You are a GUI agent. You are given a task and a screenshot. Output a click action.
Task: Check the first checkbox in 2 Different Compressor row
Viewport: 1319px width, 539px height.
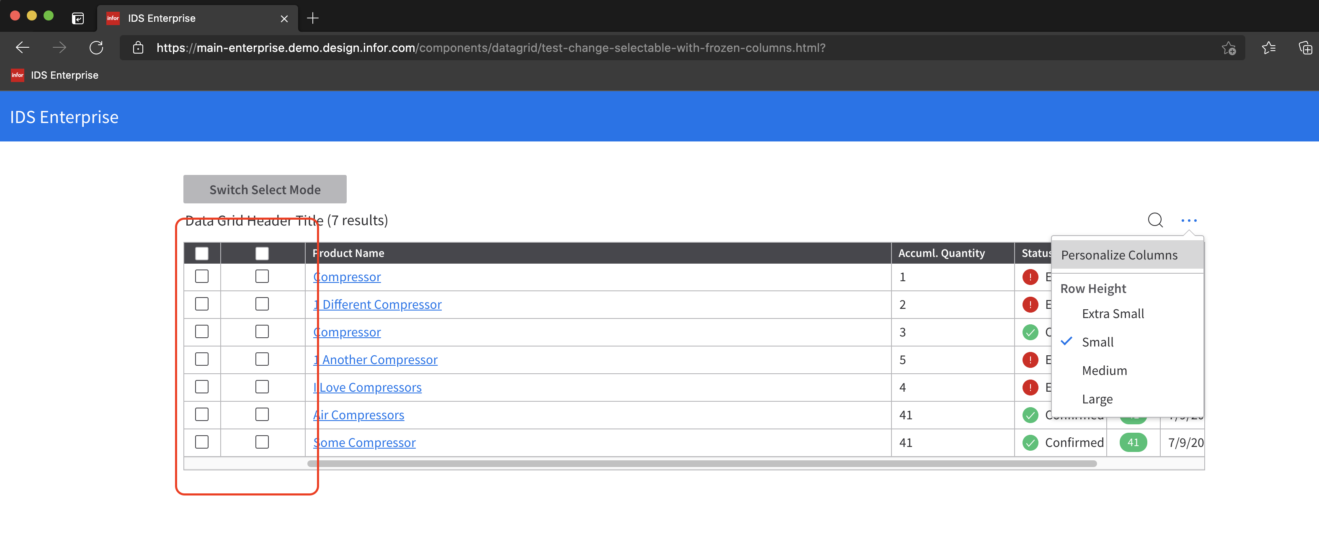(202, 304)
